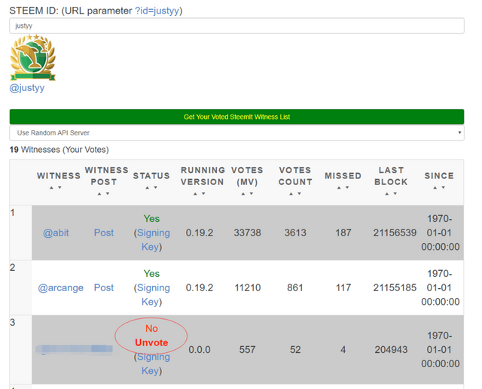Sort Since column ascending arrow
Viewport: 482px width, 389px height.
click(x=435, y=187)
